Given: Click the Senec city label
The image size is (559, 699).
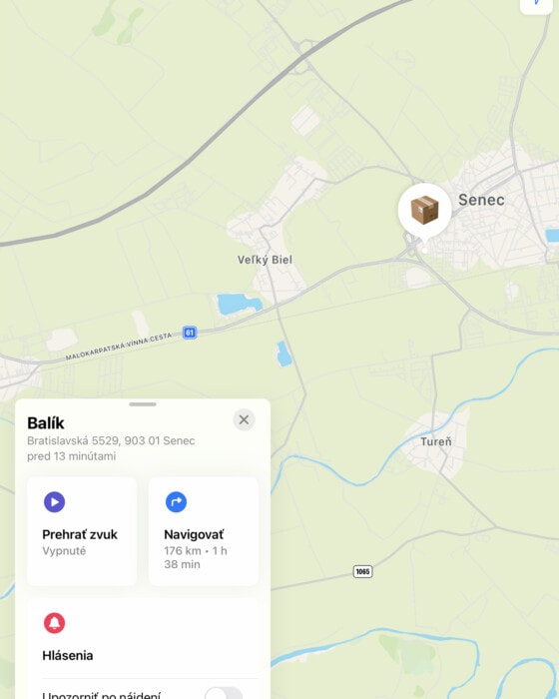Looking at the screenshot, I should [x=481, y=200].
